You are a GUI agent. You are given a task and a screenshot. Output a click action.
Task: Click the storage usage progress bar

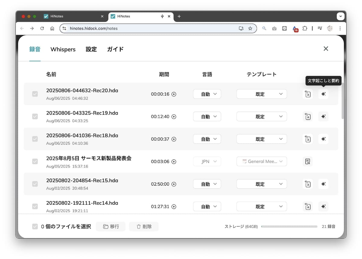[x=289, y=226]
